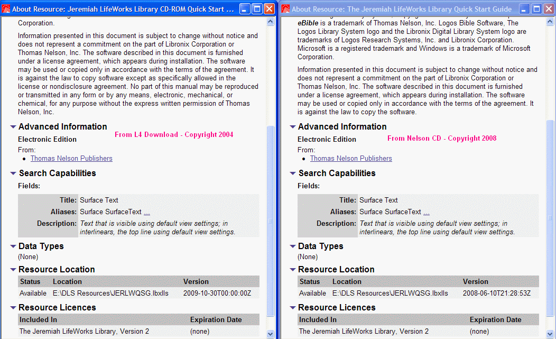Click version 2009-10-30T00:00:00Z in left window
Image resolution: width=556 pixels, height=339 pixels.
[x=217, y=293]
